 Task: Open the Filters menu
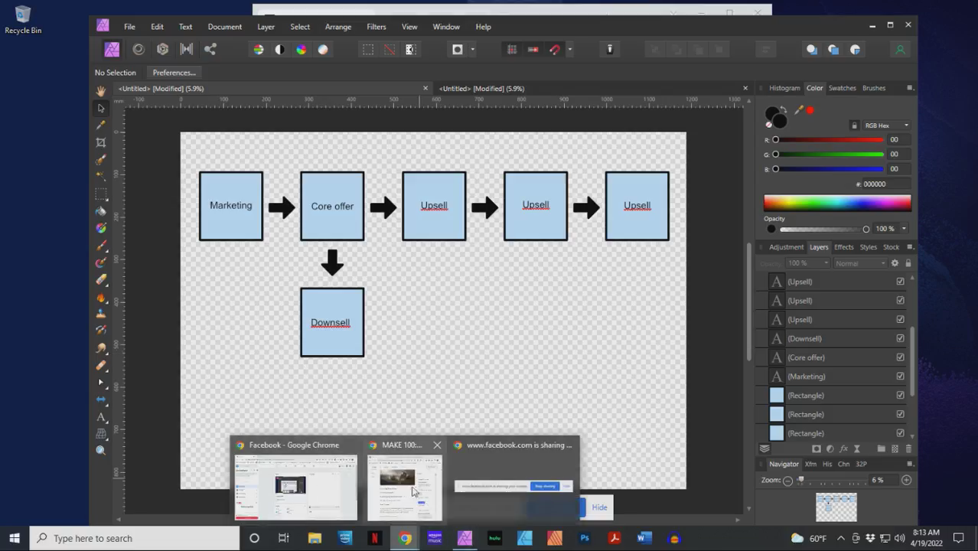pyautogui.click(x=376, y=26)
